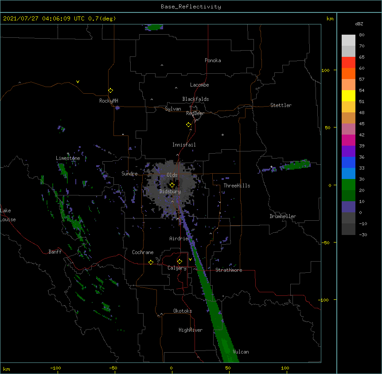382x374 pixels.
Task: Click the yellow V marker northwest of RockyMH
Action: (78, 82)
